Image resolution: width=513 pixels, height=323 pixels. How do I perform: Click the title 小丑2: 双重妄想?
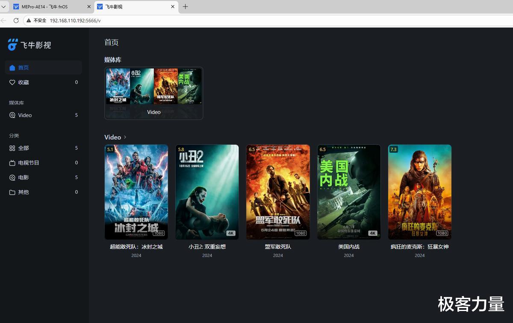click(207, 247)
